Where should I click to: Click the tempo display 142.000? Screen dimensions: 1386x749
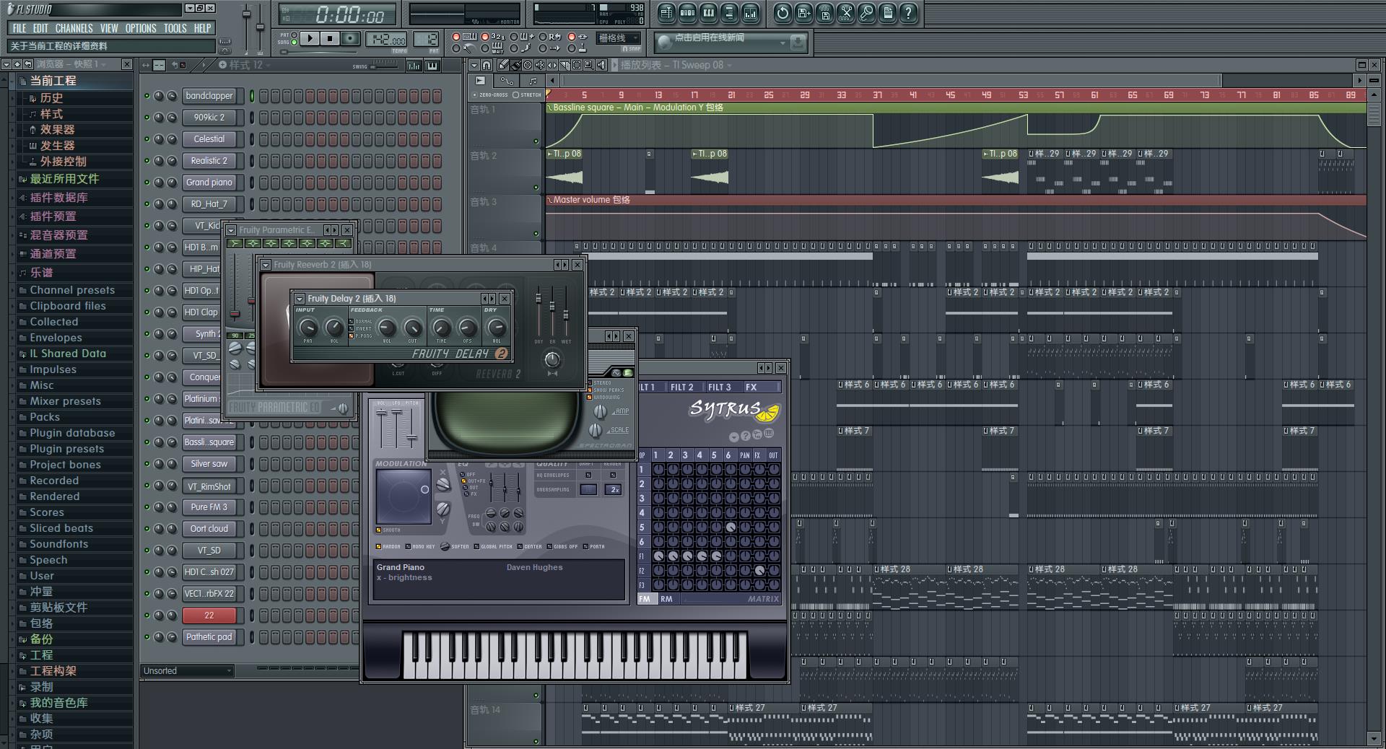[386, 40]
